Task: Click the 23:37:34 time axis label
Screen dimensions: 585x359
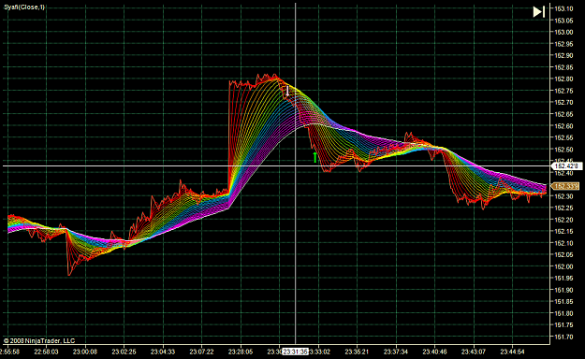Action: point(396,352)
